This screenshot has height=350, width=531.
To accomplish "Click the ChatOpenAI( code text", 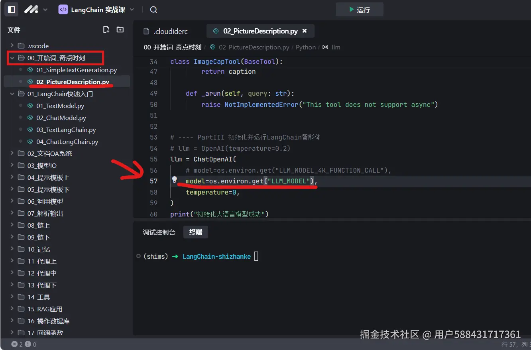I will point(215,159).
